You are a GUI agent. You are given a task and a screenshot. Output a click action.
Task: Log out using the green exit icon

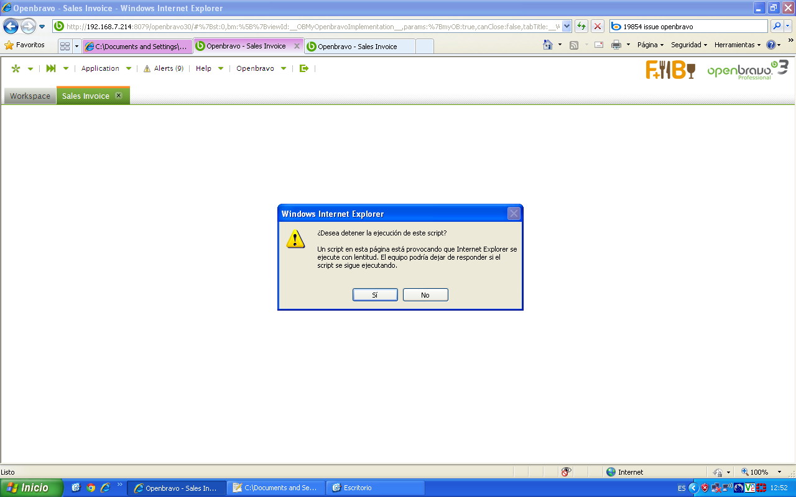(x=304, y=68)
